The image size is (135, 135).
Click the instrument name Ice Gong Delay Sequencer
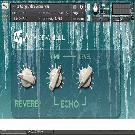32,6
